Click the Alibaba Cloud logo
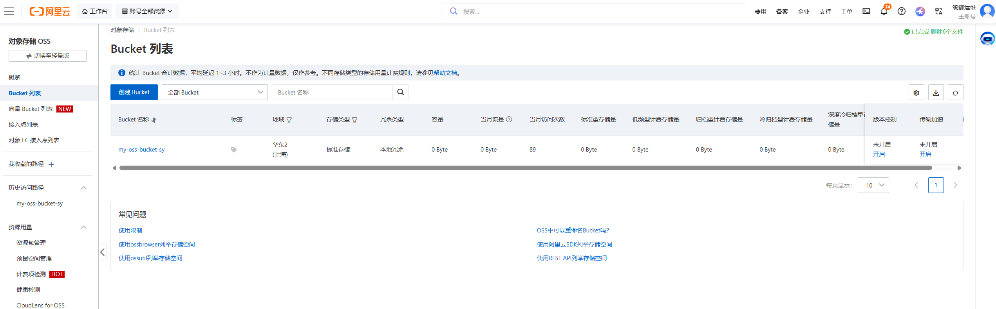This screenshot has width=996, height=309. click(x=50, y=11)
